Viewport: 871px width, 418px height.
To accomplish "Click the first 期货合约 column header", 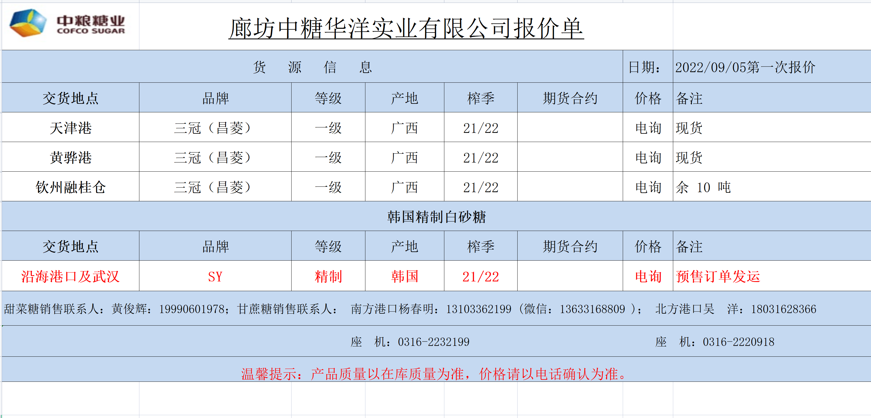I will coord(570,98).
